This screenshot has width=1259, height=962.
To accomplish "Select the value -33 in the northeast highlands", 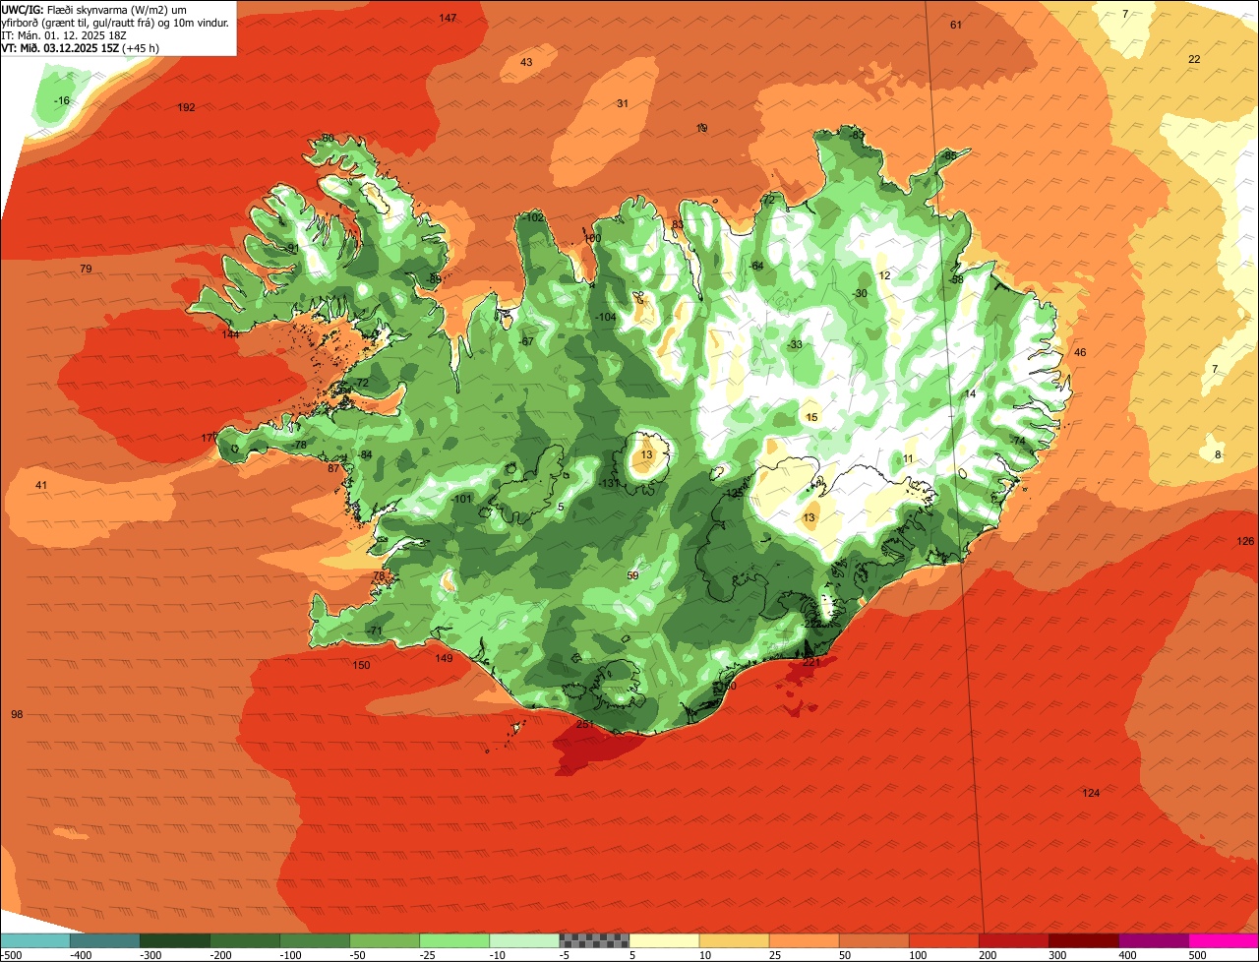I will (x=794, y=344).
